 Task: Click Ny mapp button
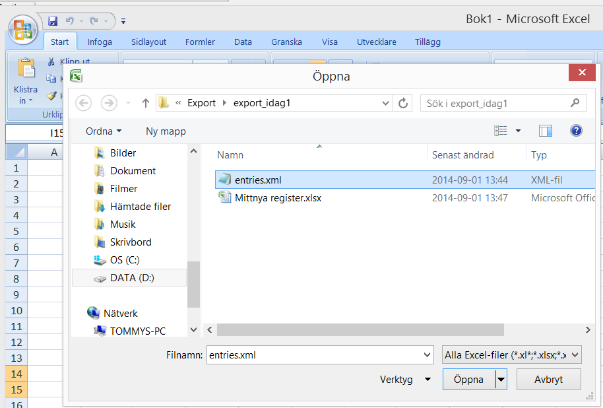(x=166, y=131)
